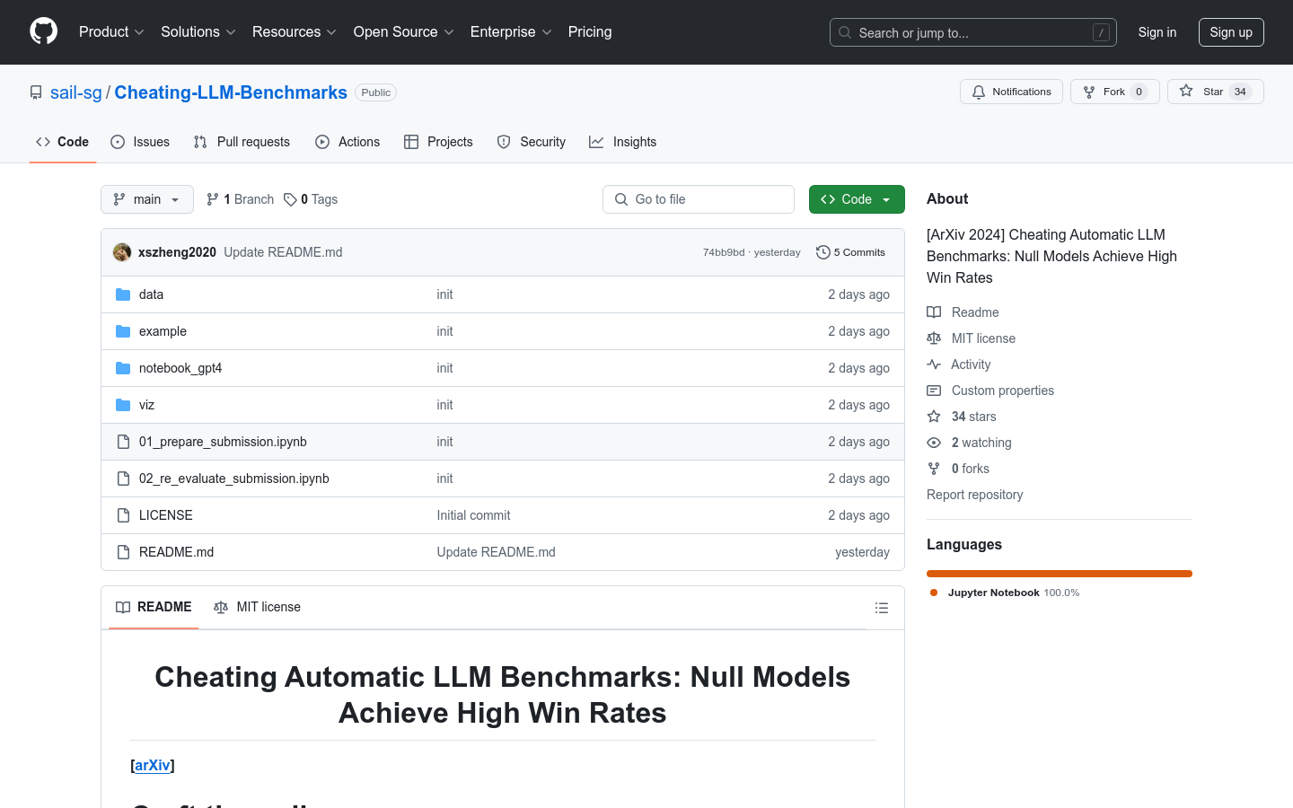
Task: Open the viz folder
Action: (146, 405)
